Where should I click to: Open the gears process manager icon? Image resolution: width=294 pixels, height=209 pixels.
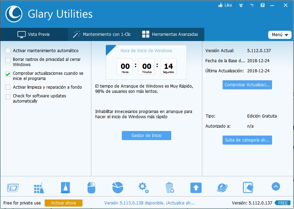point(143,188)
